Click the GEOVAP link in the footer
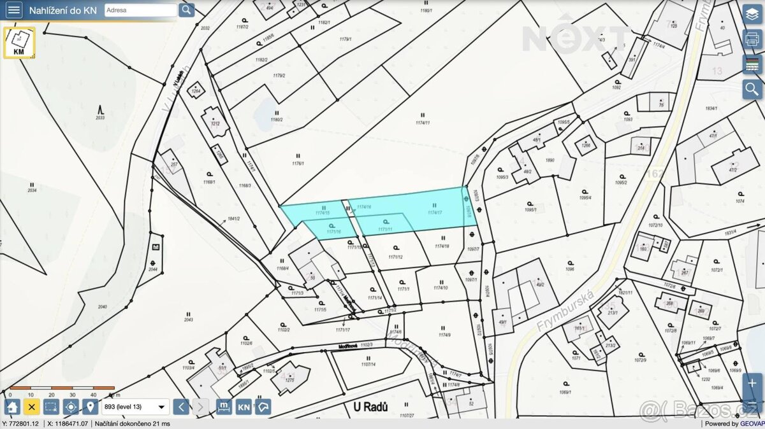This screenshot has height=429, width=765. tap(751, 424)
